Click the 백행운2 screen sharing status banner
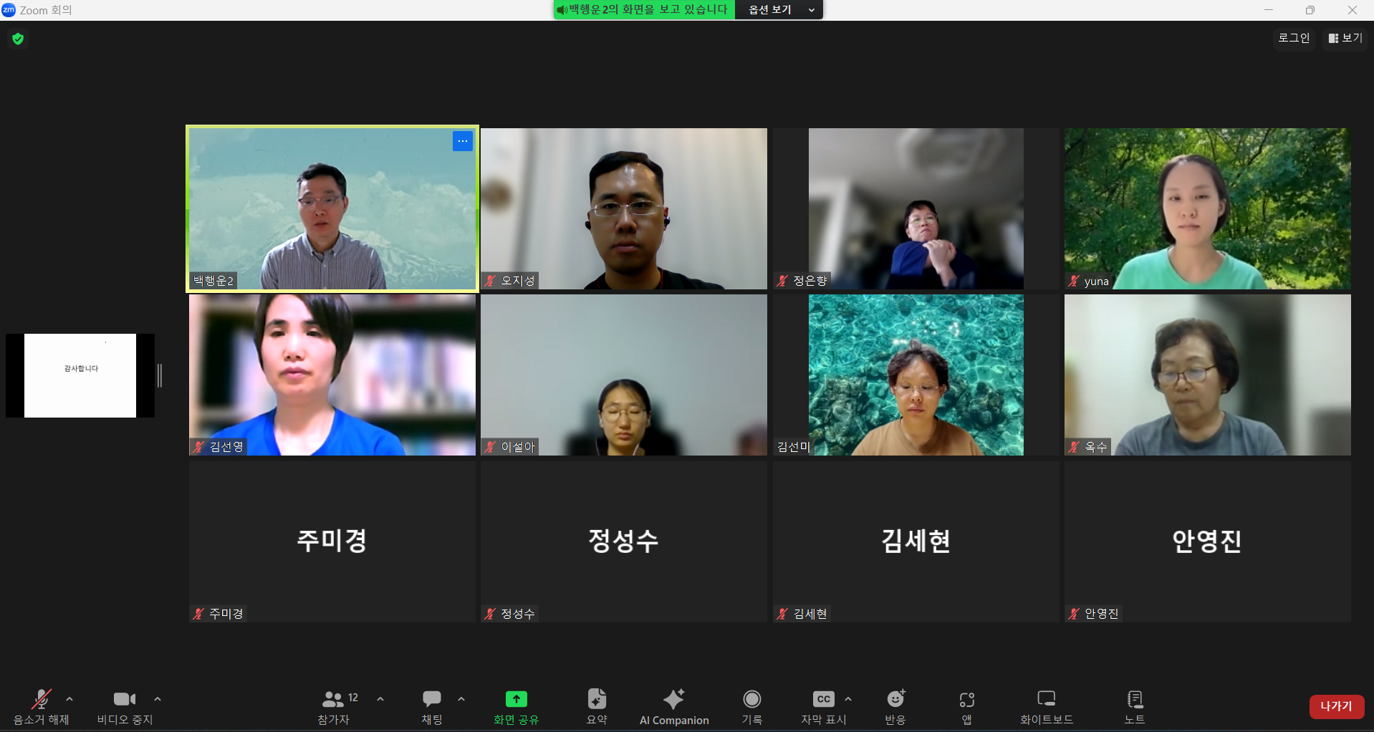1374x732 pixels. click(644, 10)
